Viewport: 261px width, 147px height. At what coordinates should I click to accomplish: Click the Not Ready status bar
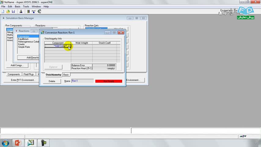pos(109,81)
